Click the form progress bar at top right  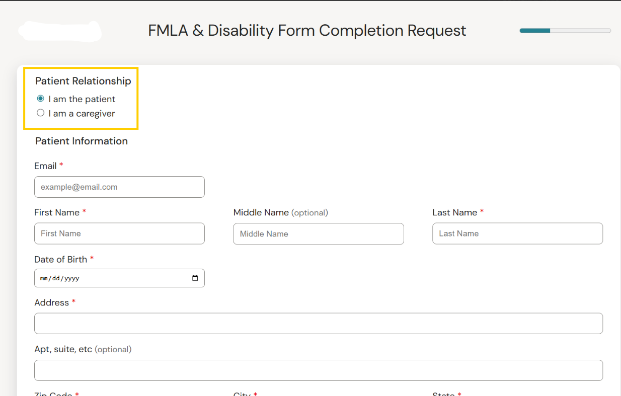click(565, 31)
